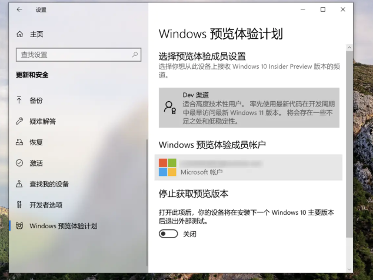373x280 pixels.
Task: Select Windows 预览体验计划 in sidebar
Action: (64, 226)
